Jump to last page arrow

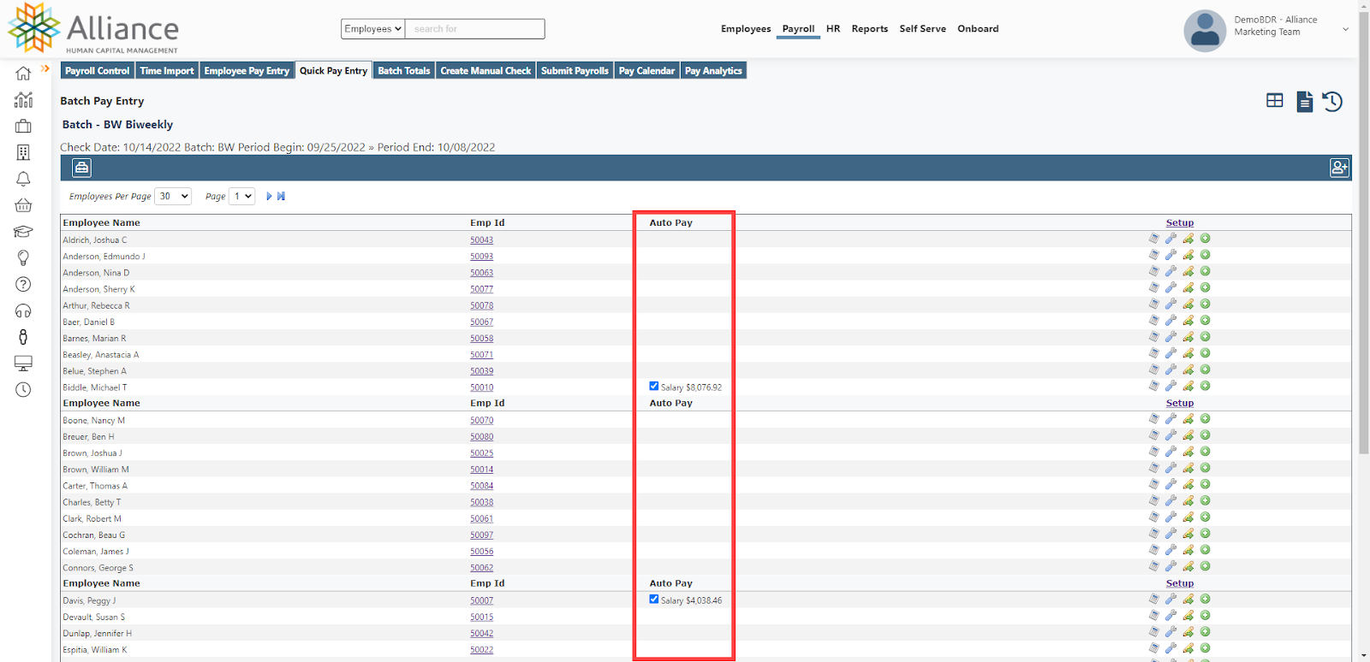click(281, 197)
